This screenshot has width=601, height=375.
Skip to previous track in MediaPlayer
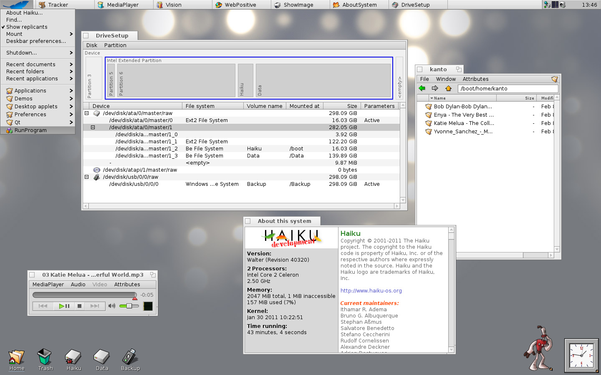[x=43, y=306]
